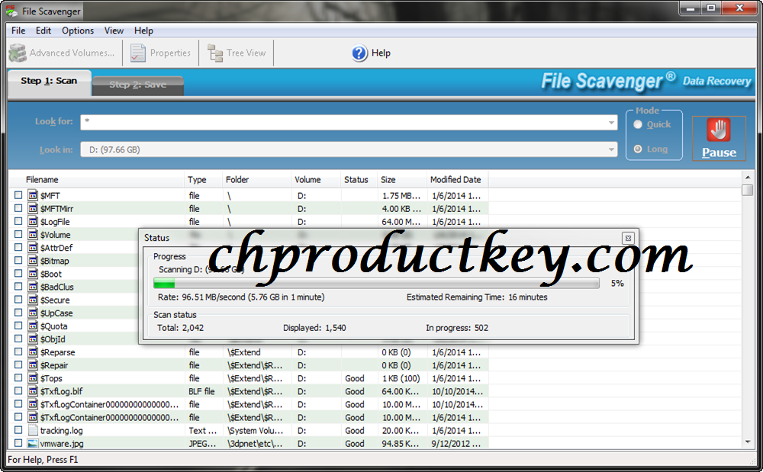Click the $TxfLog.blf file icon
763x472 pixels.
tap(33, 391)
